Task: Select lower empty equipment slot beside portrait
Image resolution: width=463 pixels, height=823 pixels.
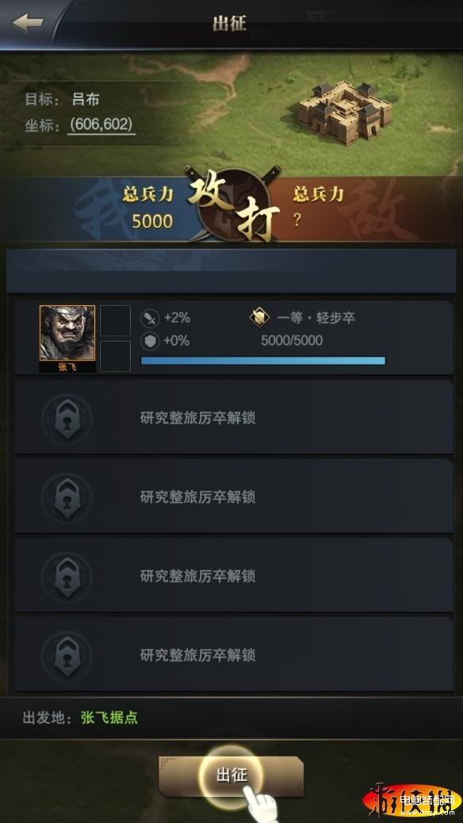Action: click(115, 356)
